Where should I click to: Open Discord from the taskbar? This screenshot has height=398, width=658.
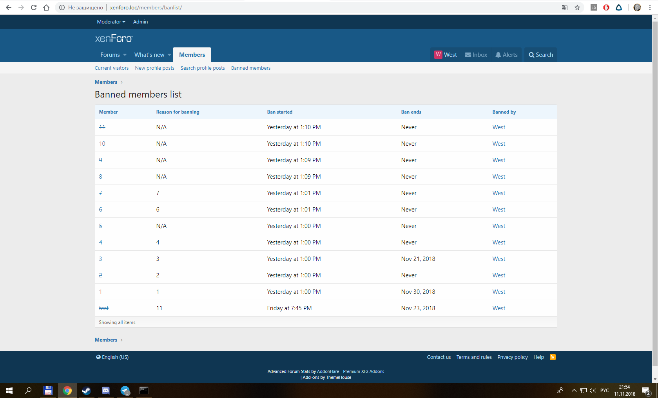click(106, 391)
